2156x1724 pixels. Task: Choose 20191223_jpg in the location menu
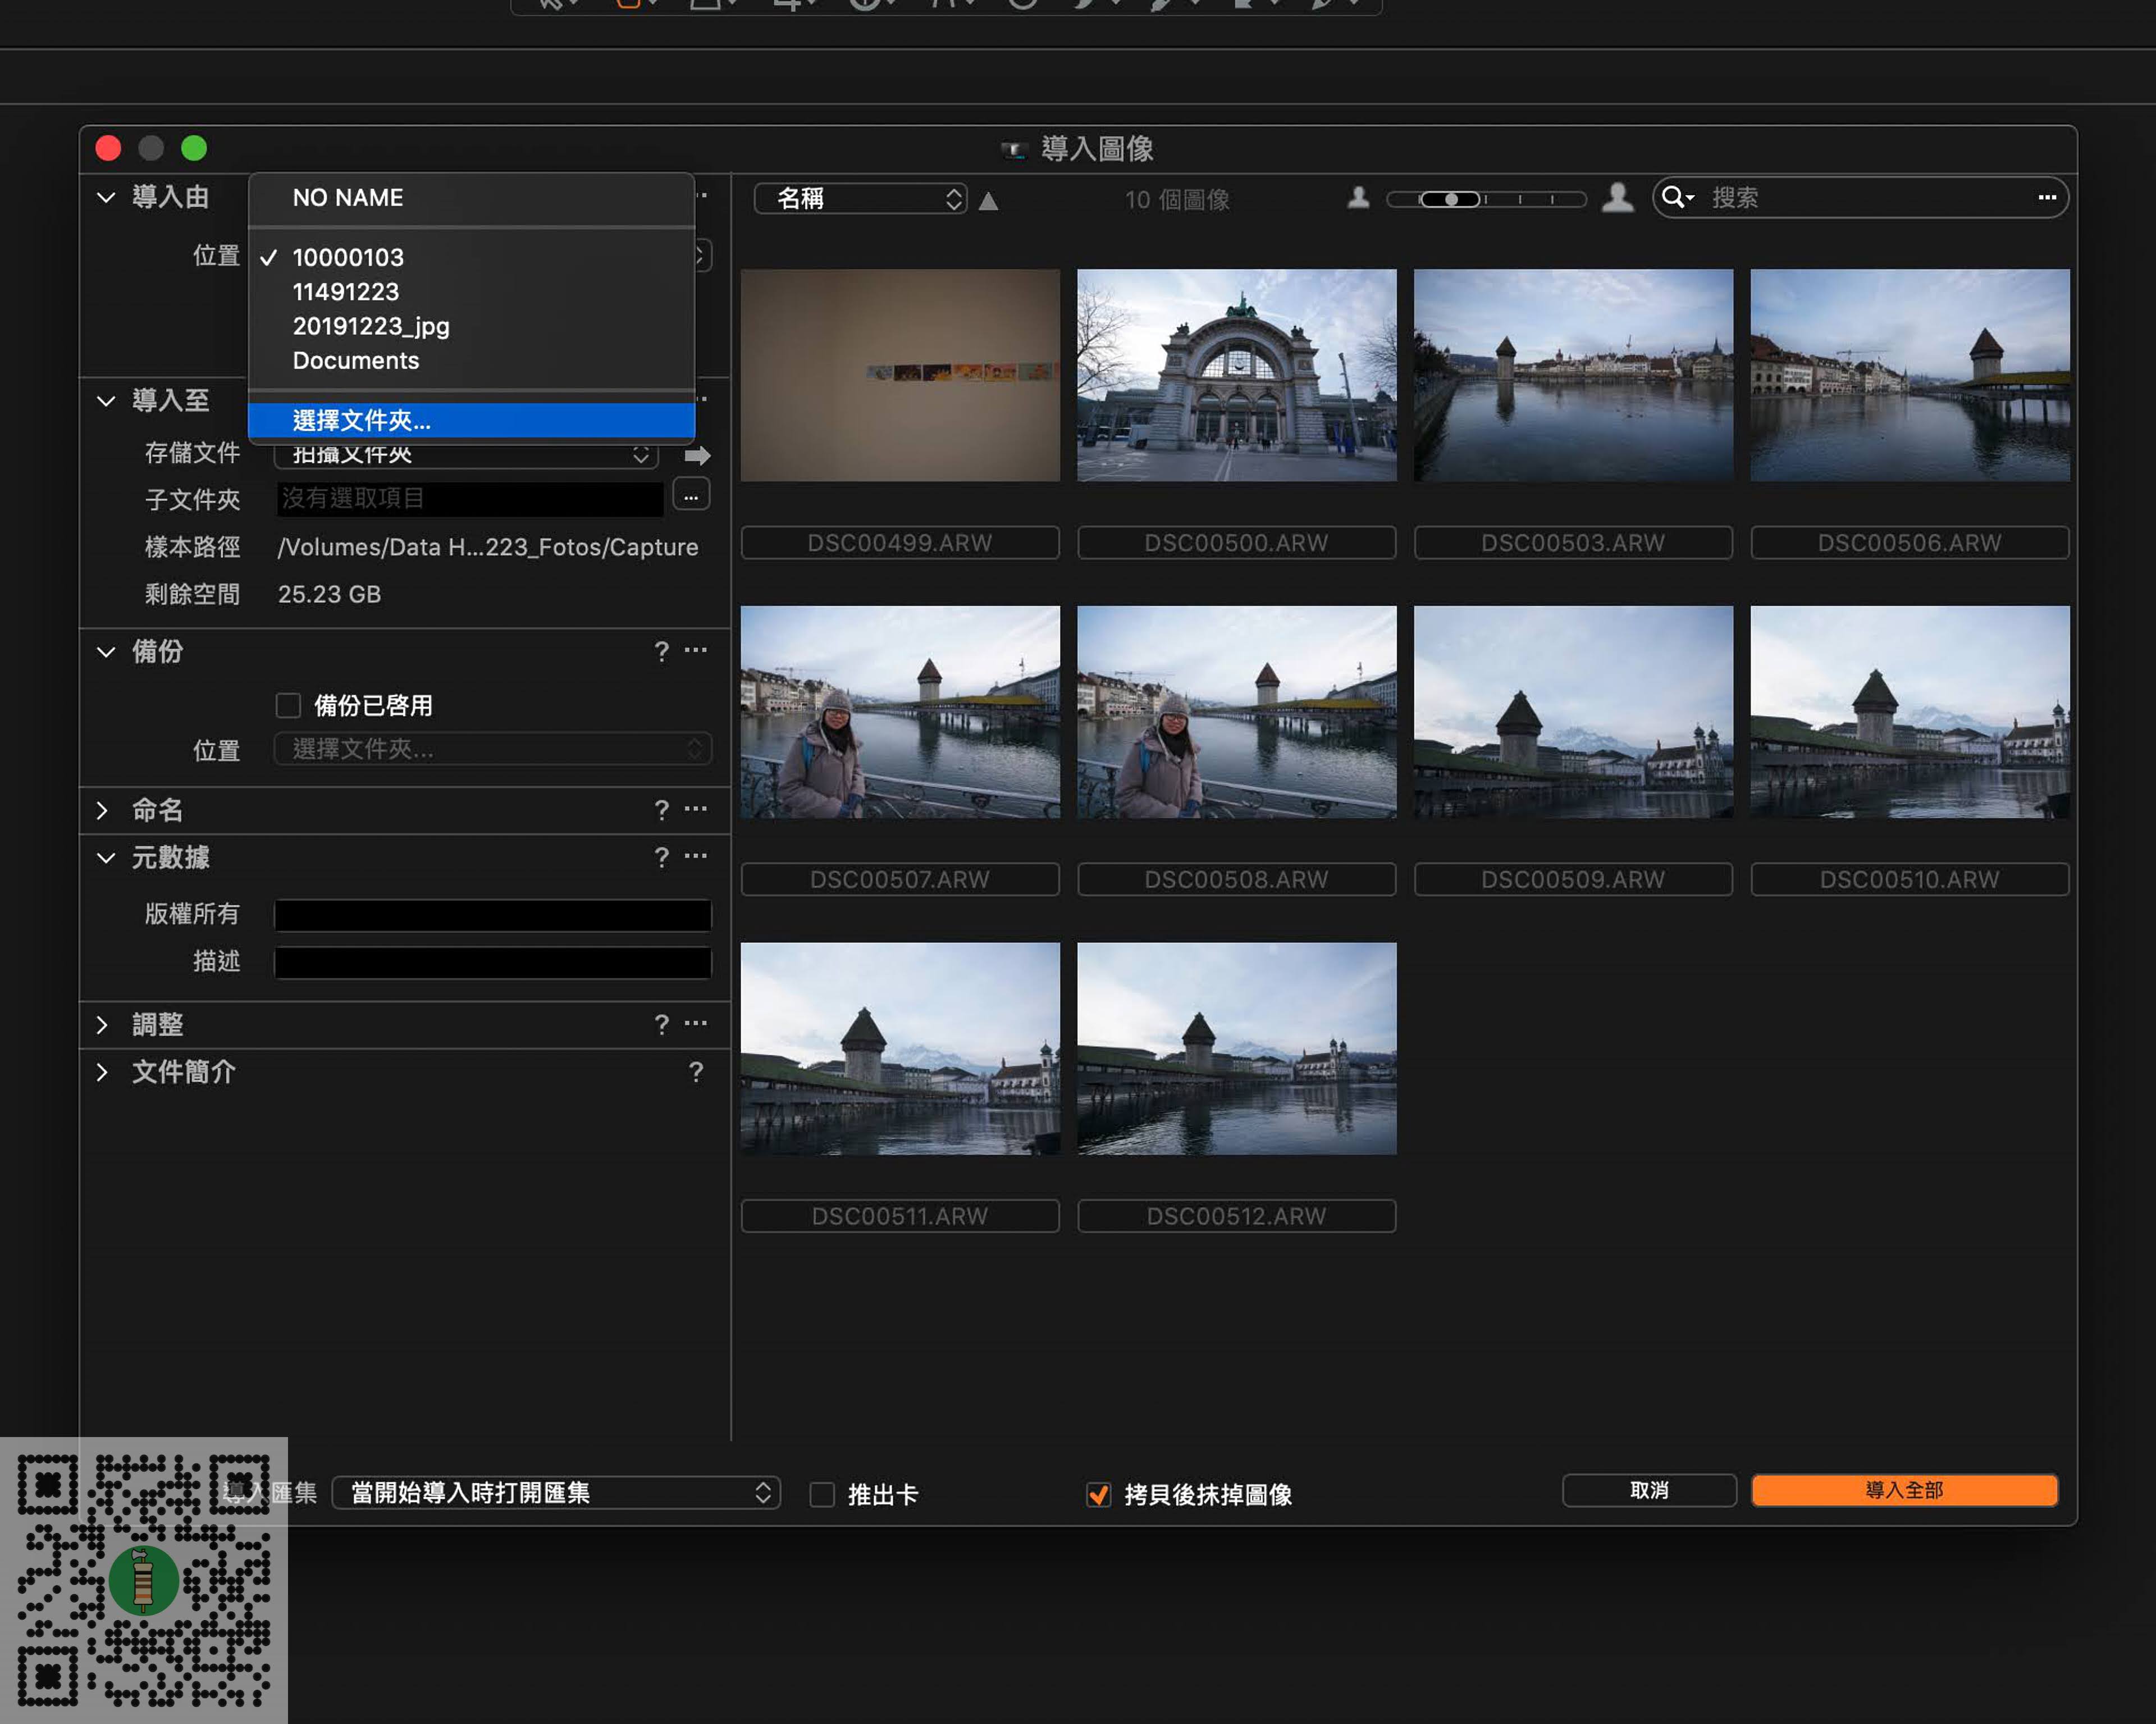tap(371, 326)
